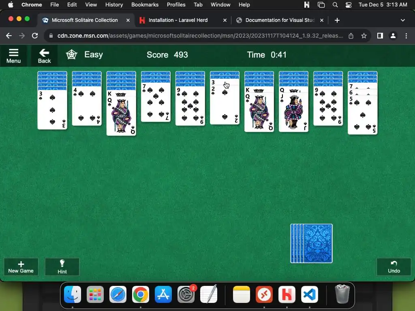Open Chrome from the Dock
The image size is (415, 311).
click(x=141, y=294)
